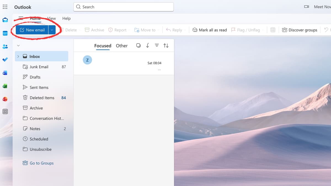
Task: Click inside the Search field
Action: click(x=123, y=7)
